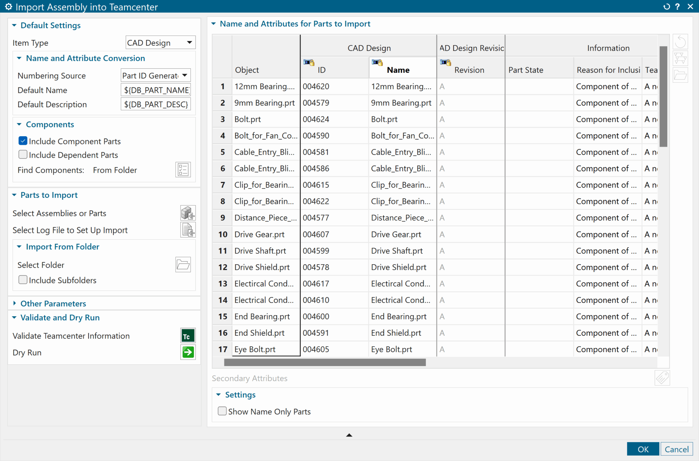This screenshot has width=699, height=461.
Task: Enable Include Dependent Parts
Action: [23, 154]
